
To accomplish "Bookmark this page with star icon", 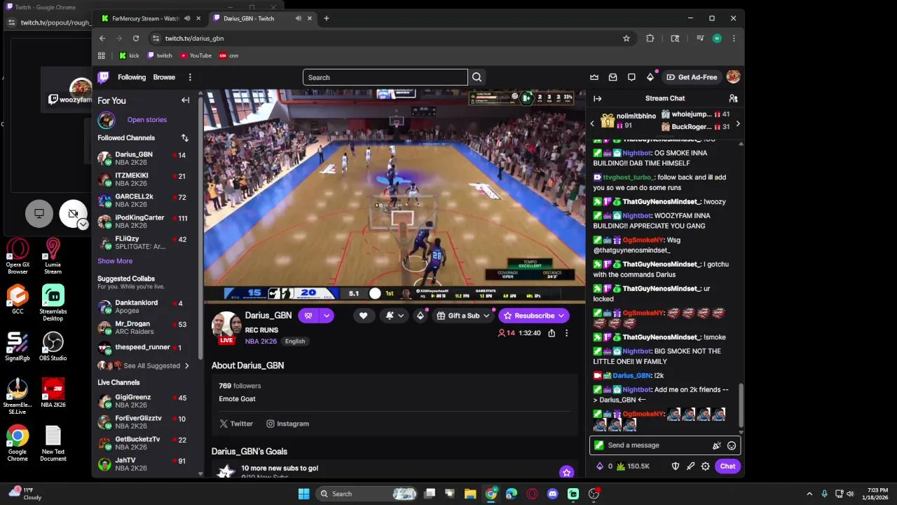I will (626, 39).
